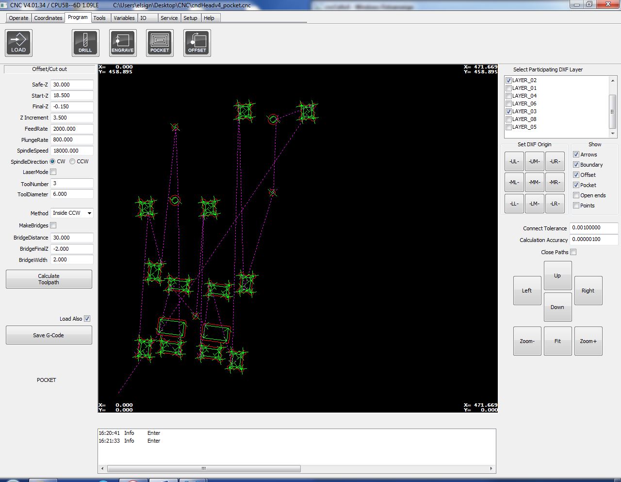Open the Method dropdown
Screen dimensions: 621x482
[72, 213]
